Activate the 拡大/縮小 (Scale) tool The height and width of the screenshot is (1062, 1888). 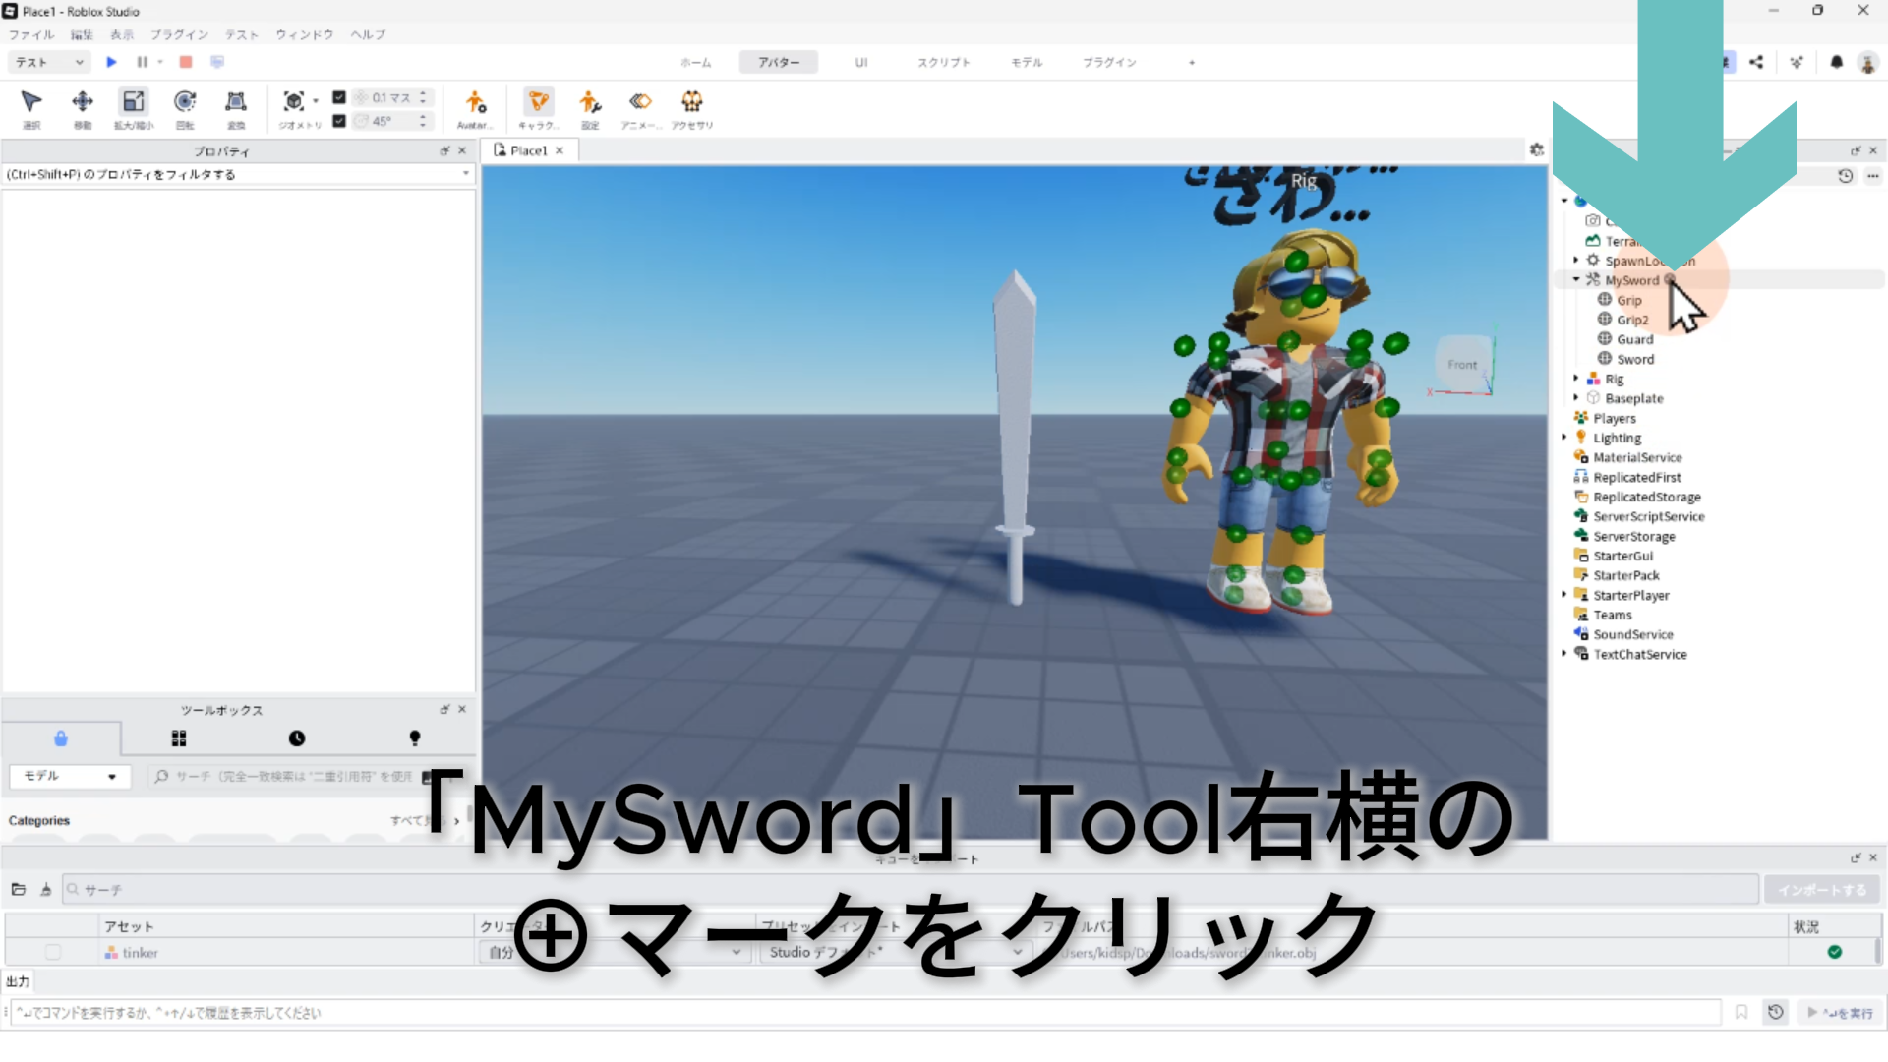[x=133, y=102]
